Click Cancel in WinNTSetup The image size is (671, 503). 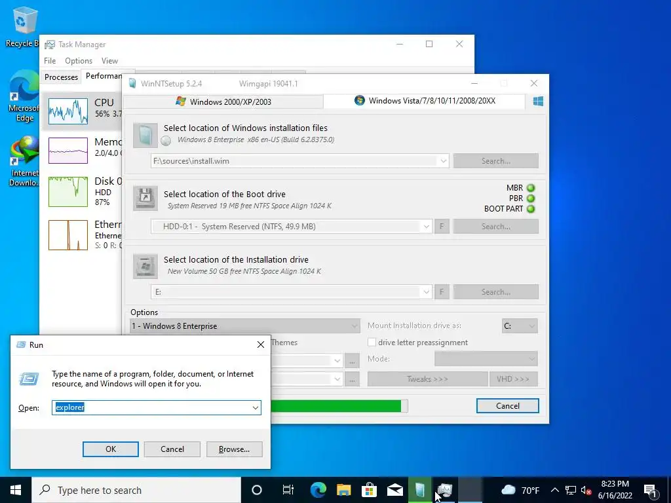click(x=508, y=406)
